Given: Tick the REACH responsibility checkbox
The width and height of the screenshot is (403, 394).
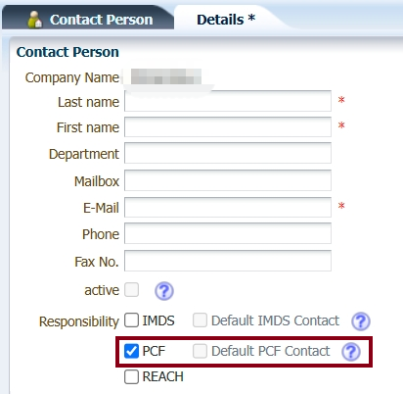Looking at the screenshot, I should coord(132,376).
